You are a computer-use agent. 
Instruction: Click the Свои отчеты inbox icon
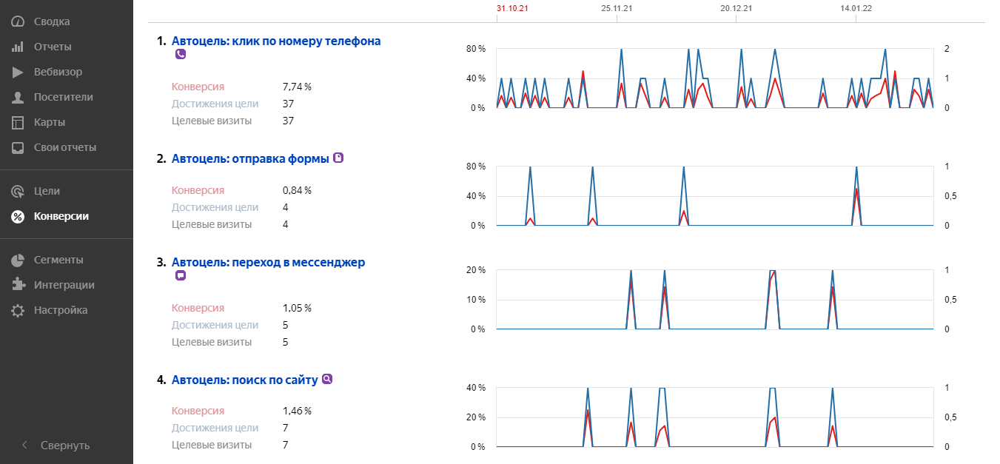(18, 147)
